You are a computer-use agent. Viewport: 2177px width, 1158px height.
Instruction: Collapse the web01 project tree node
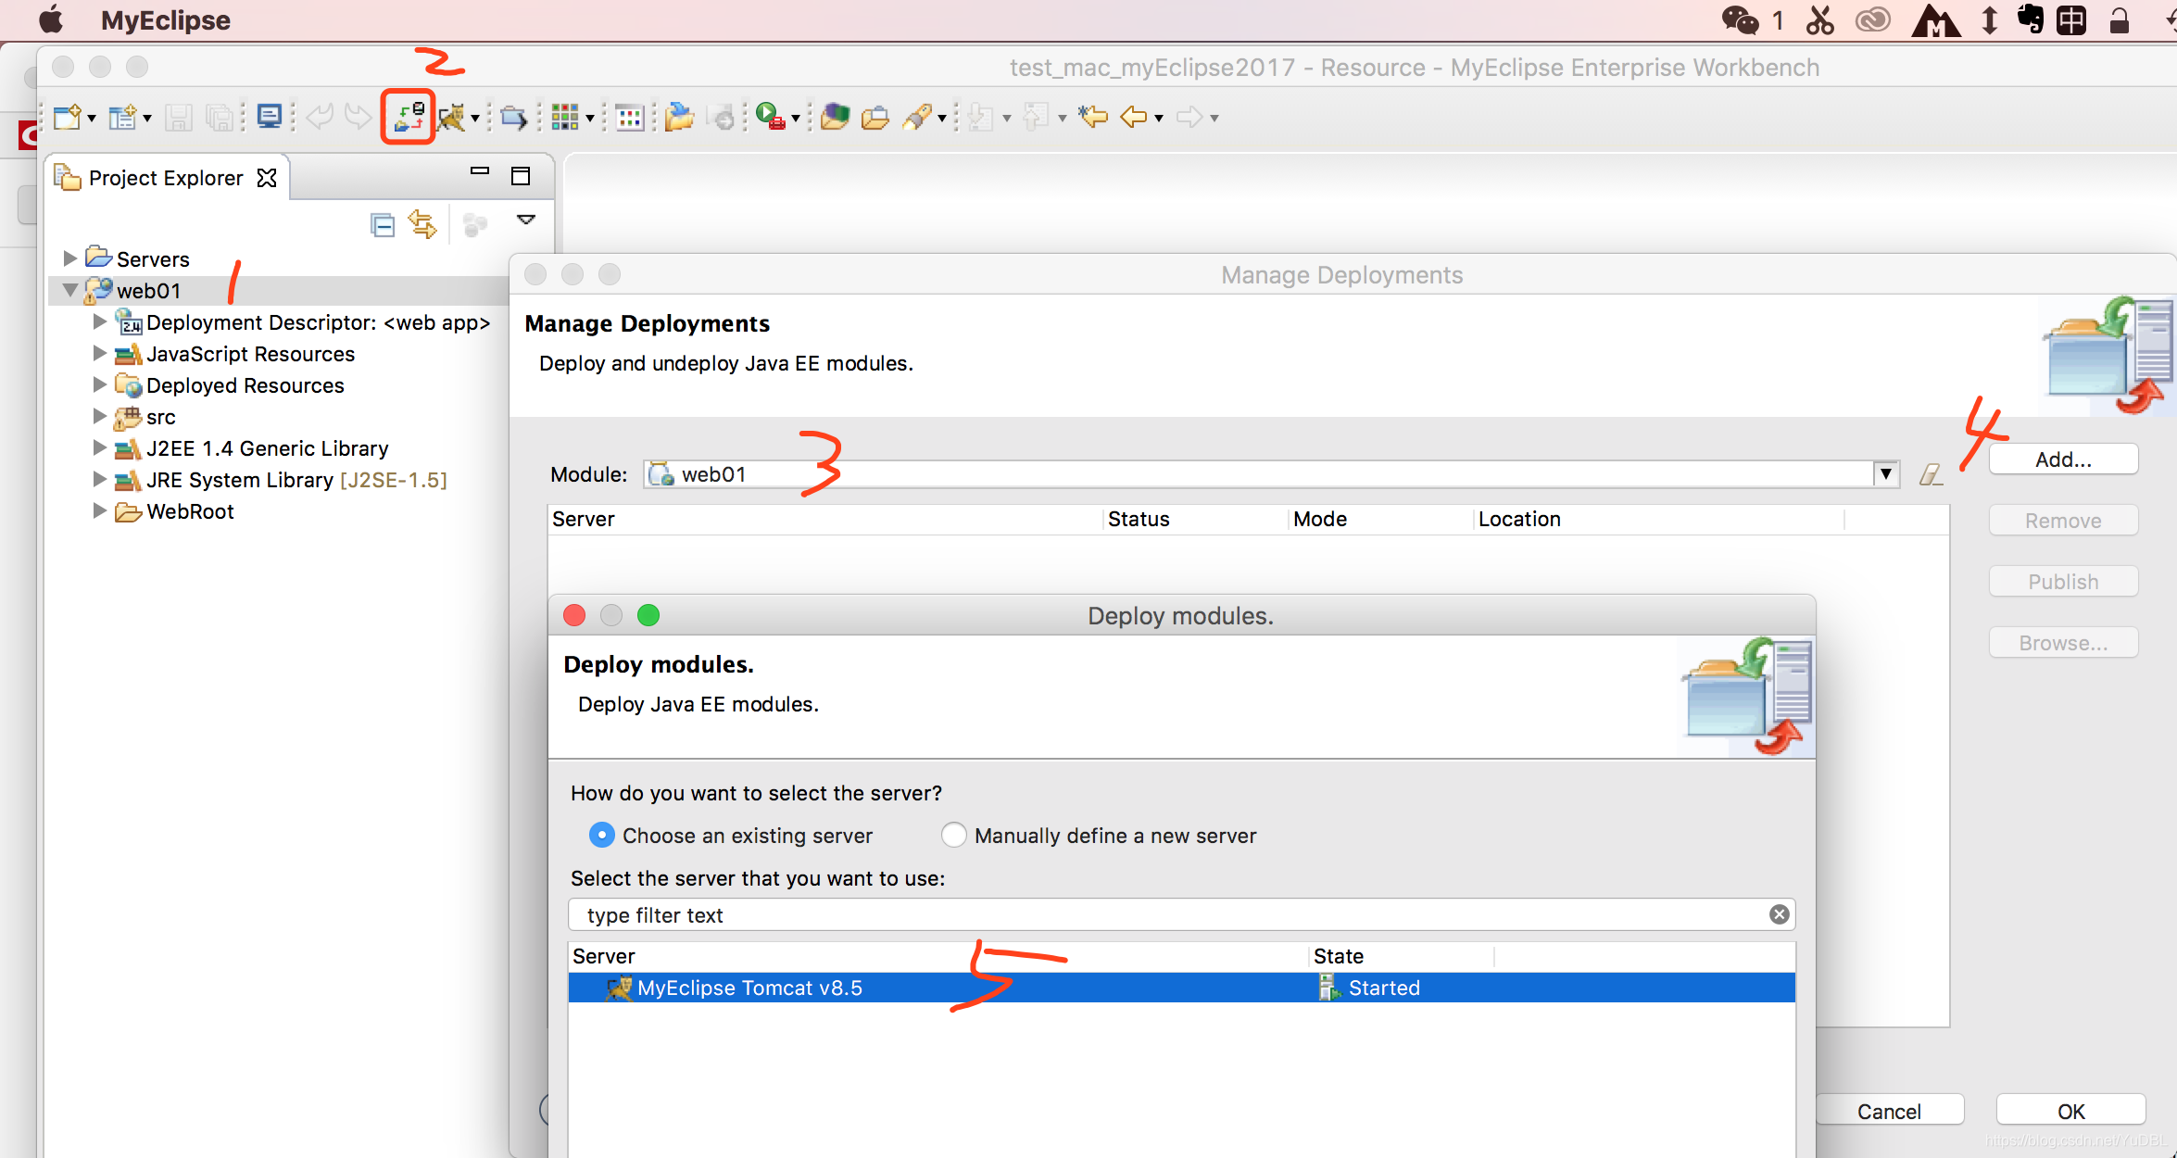(70, 291)
